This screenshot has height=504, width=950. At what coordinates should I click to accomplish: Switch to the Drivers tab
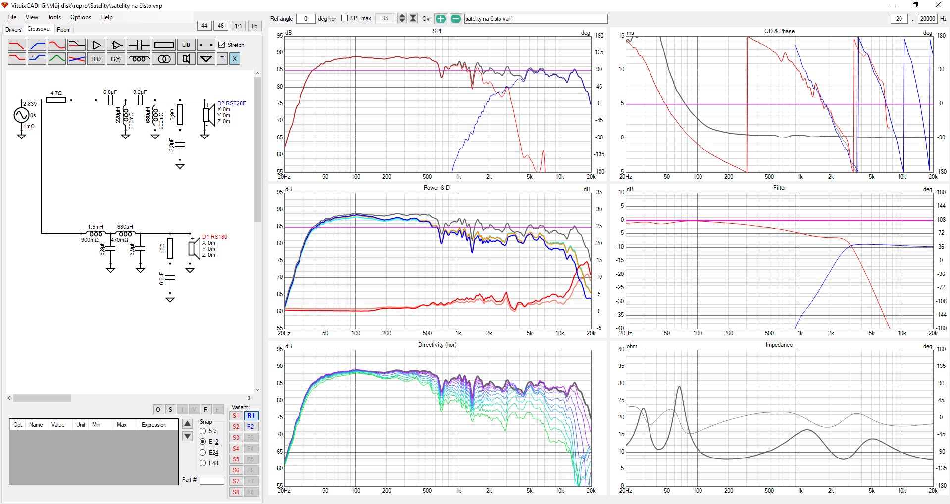coord(13,30)
